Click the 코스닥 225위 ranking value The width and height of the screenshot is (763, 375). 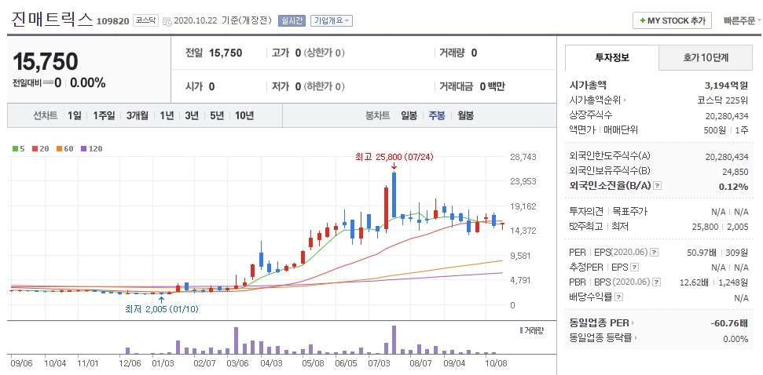coord(723,100)
